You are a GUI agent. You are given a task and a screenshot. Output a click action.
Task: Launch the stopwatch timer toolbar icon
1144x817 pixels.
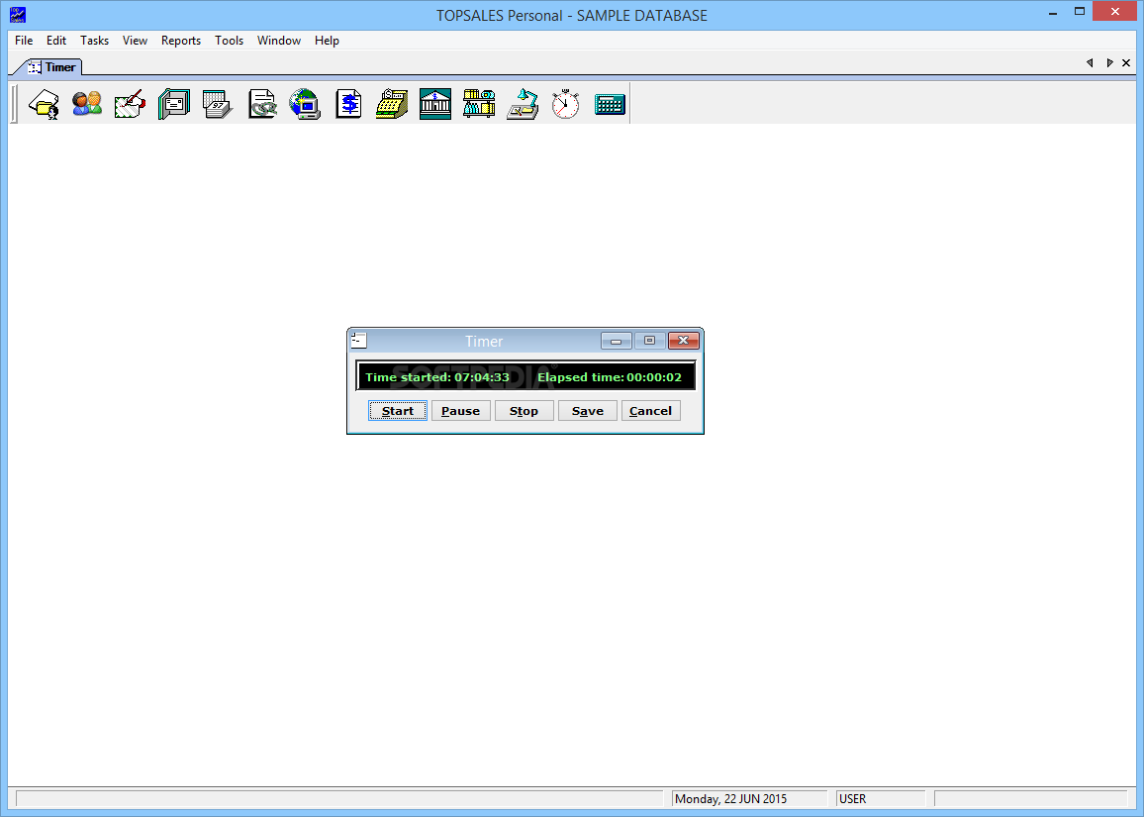click(565, 104)
